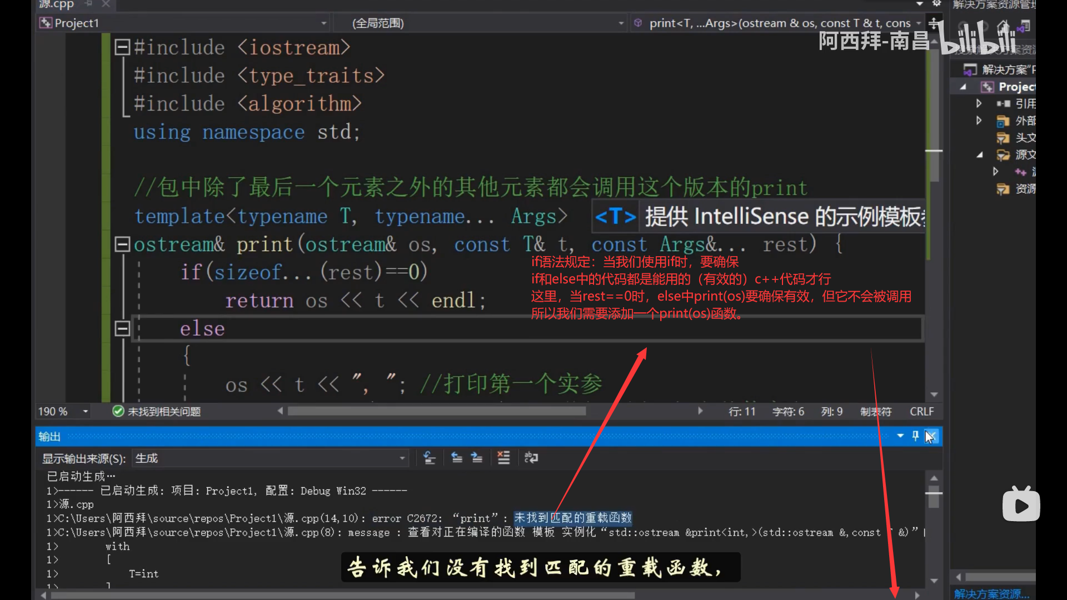The image size is (1067, 600).
Task: Click the editor split window icon
Action: point(934,23)
